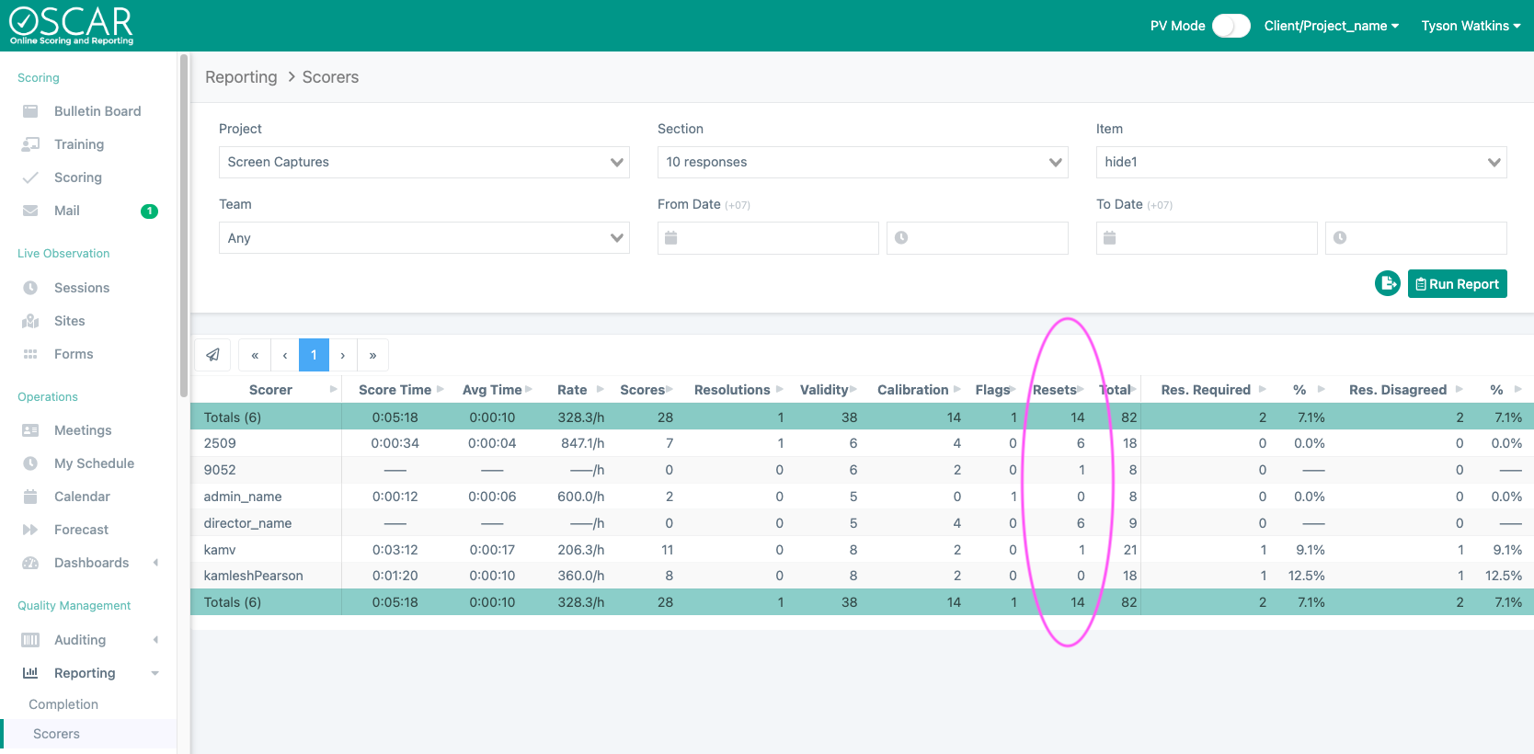Click the sidebar vertical scrollbar
Image resolution: width=1534 pixels, height=754 pixels.
coord(184,221)
